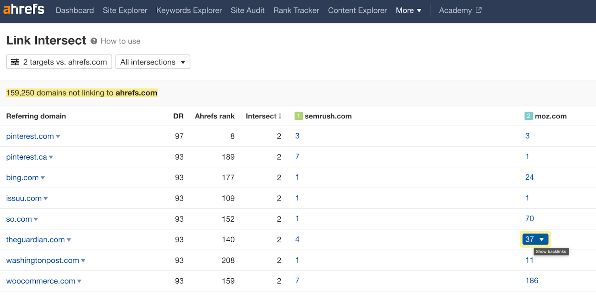Click the teal moz.com number badge
This screenshot has width=596, height=295.
(x=528, y=116)
